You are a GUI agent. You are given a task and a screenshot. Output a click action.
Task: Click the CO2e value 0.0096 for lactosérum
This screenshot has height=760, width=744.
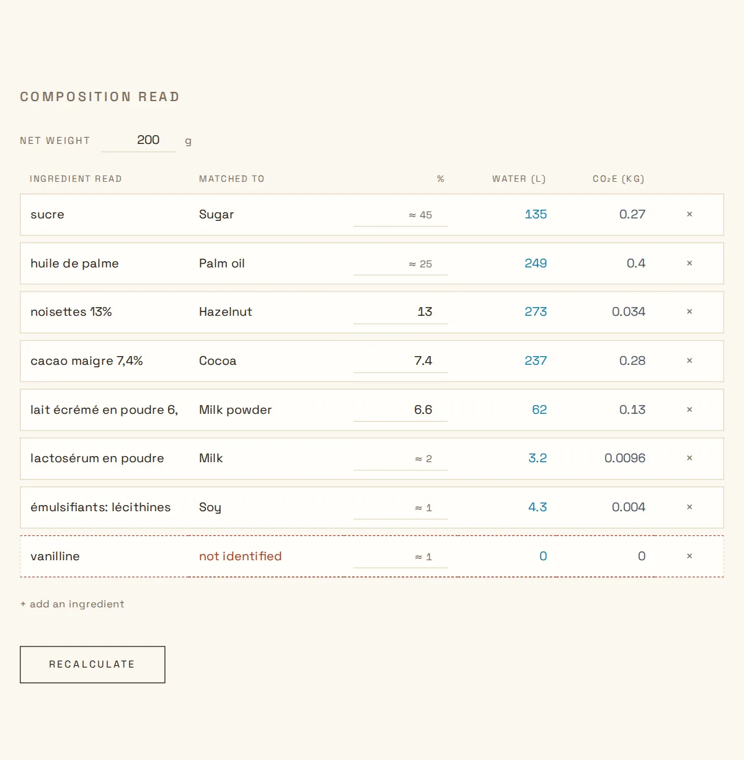click(x=625, y=458)
